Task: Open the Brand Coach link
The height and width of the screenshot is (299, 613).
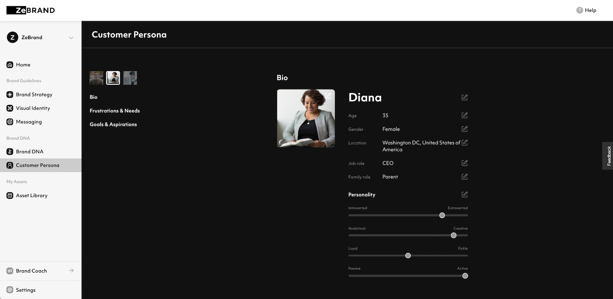Action: (x=31, y=271)
